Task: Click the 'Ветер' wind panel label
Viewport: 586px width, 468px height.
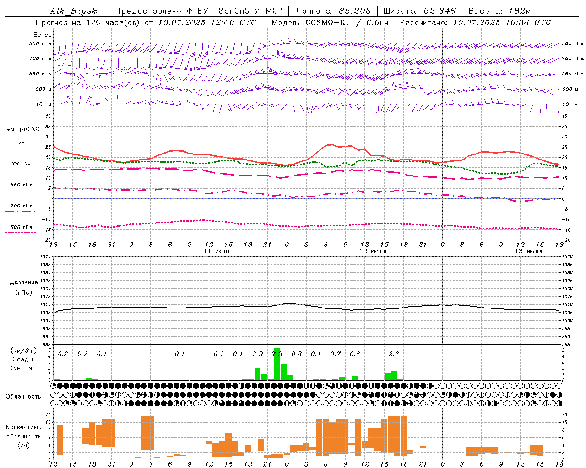Action: tap(43, 35)
